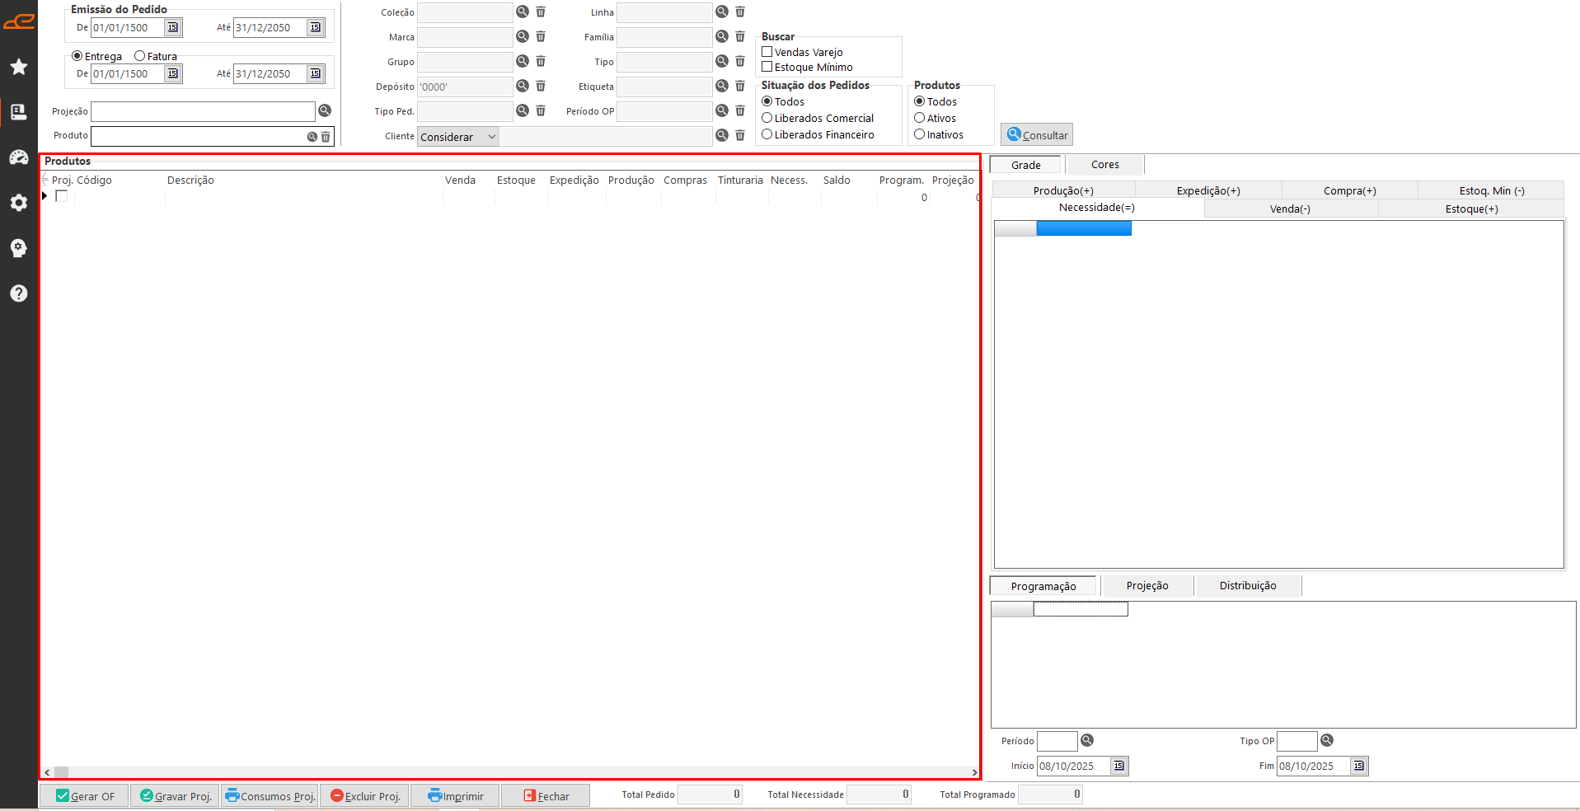The image size is (1580, 811).
Task: Click the Gerar OF button
Action: pos(85,796)
